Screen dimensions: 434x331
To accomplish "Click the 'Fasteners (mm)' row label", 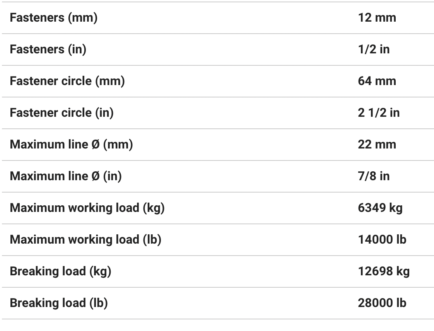I will point(53,18).
